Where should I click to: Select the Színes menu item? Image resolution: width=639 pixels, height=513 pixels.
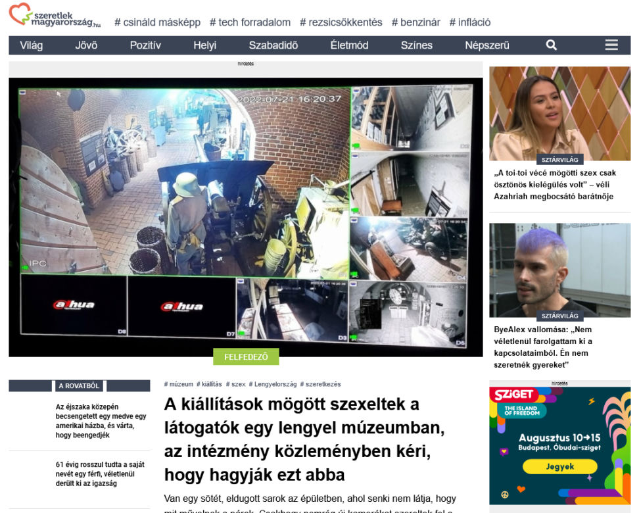click(x=417, y=45)
